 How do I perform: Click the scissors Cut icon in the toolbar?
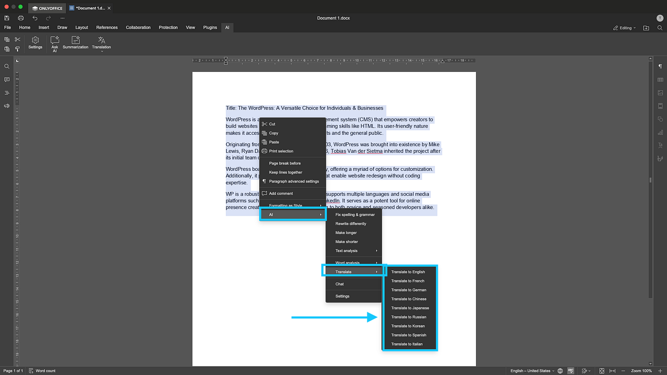click(18, 39)
